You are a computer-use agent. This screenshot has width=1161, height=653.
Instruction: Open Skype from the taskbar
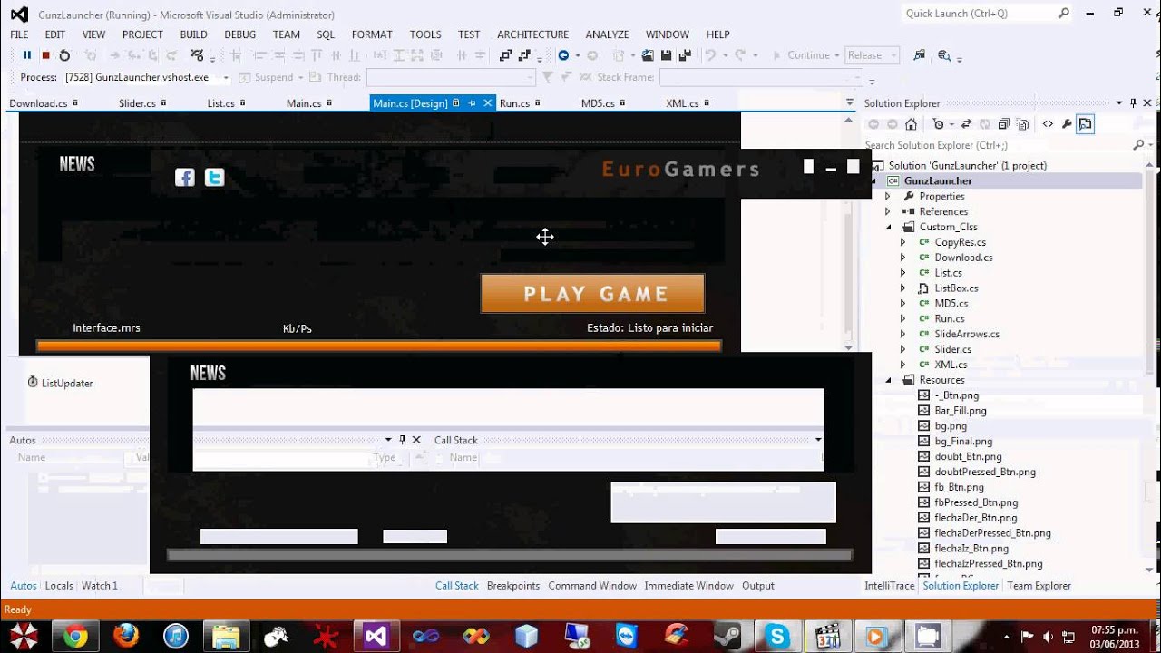pos(776,636)
